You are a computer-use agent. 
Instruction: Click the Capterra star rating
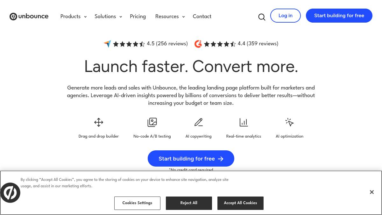pos(129,44)
